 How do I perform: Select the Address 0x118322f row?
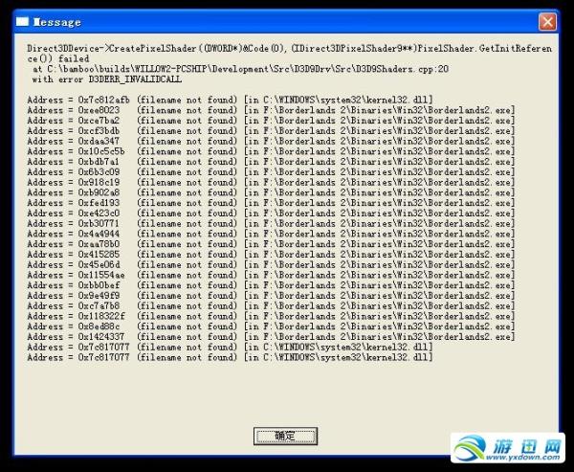[x=271, y=316]
